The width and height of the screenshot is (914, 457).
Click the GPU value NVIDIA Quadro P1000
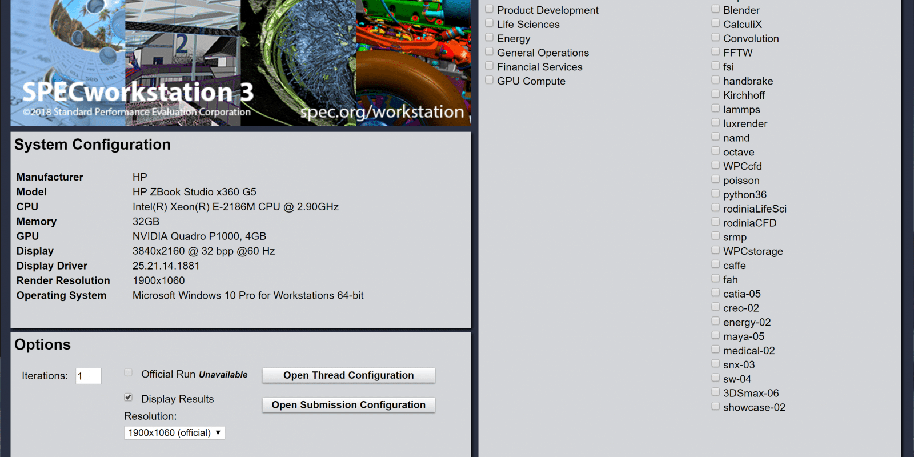click(x=199, y=236)
